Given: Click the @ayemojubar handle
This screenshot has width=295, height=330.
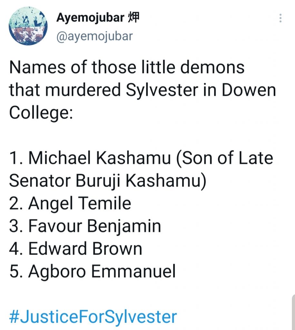Looking at the screenshot, I should [94, 36].
